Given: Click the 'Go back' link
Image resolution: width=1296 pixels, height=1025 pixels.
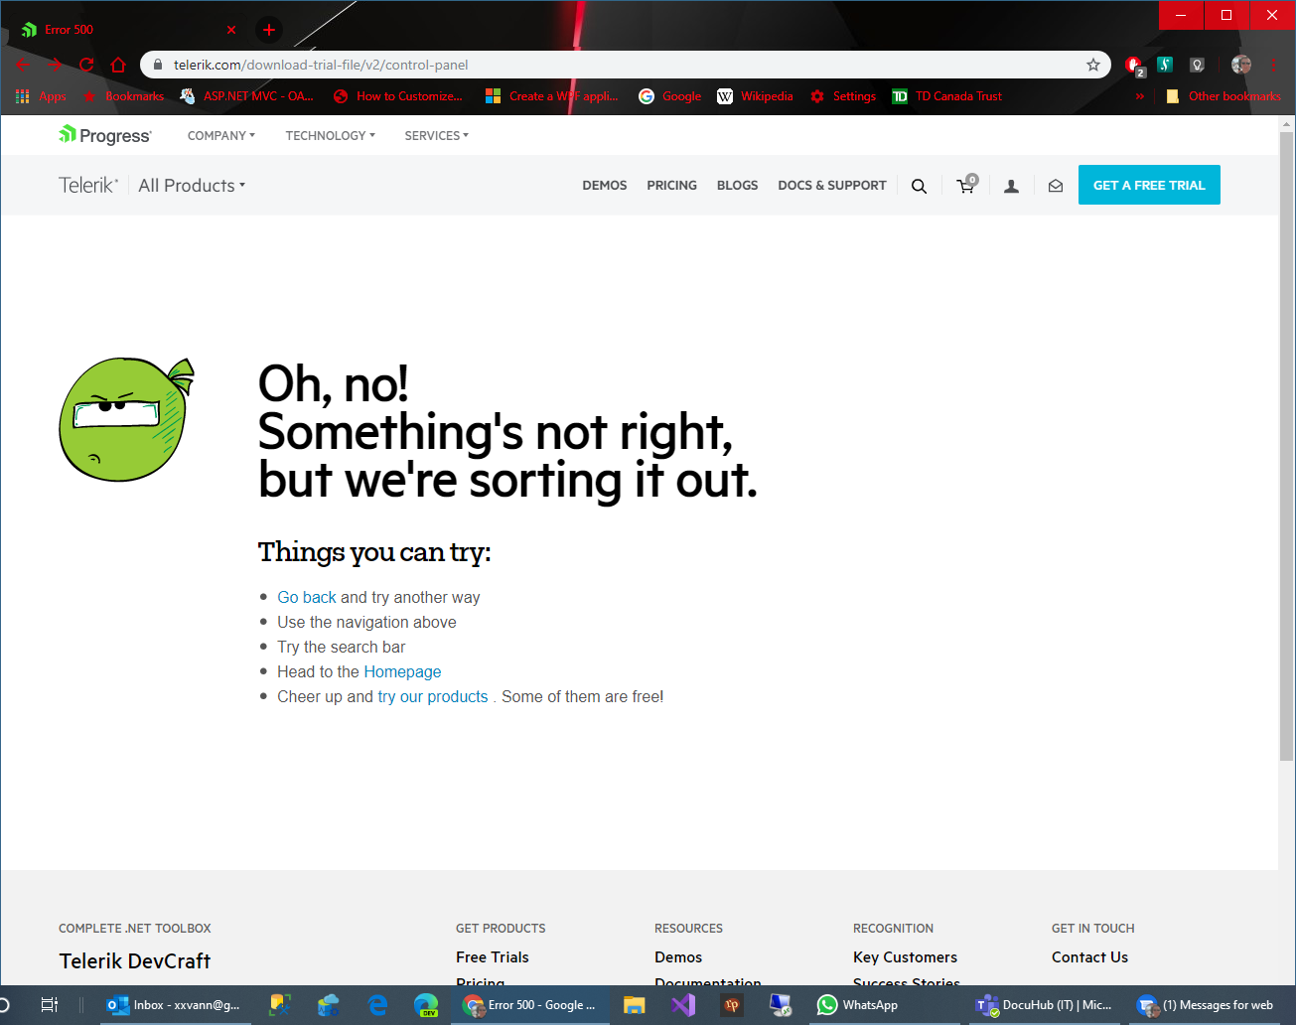Looking at the screenshot, I should pos(307,597).
